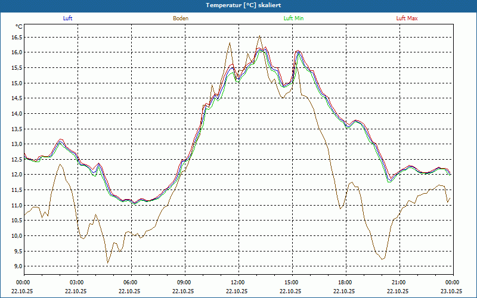Image resolution: width=477 pixels, height=298 pixels.
Task: Click the °C unit label on the y-axis
Action: pyautogui.click(x=19, y=27)
